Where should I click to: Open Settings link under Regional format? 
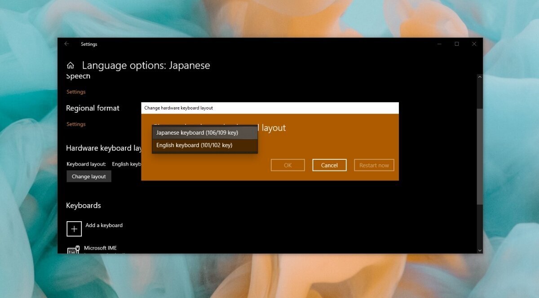click(75, 124)
